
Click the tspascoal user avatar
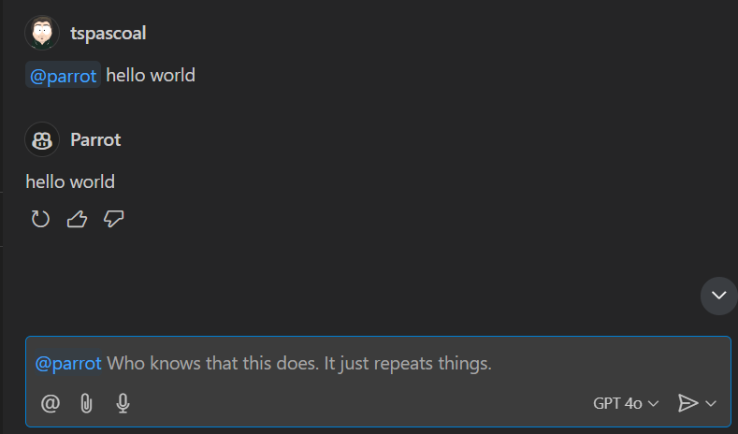(42, 34)
